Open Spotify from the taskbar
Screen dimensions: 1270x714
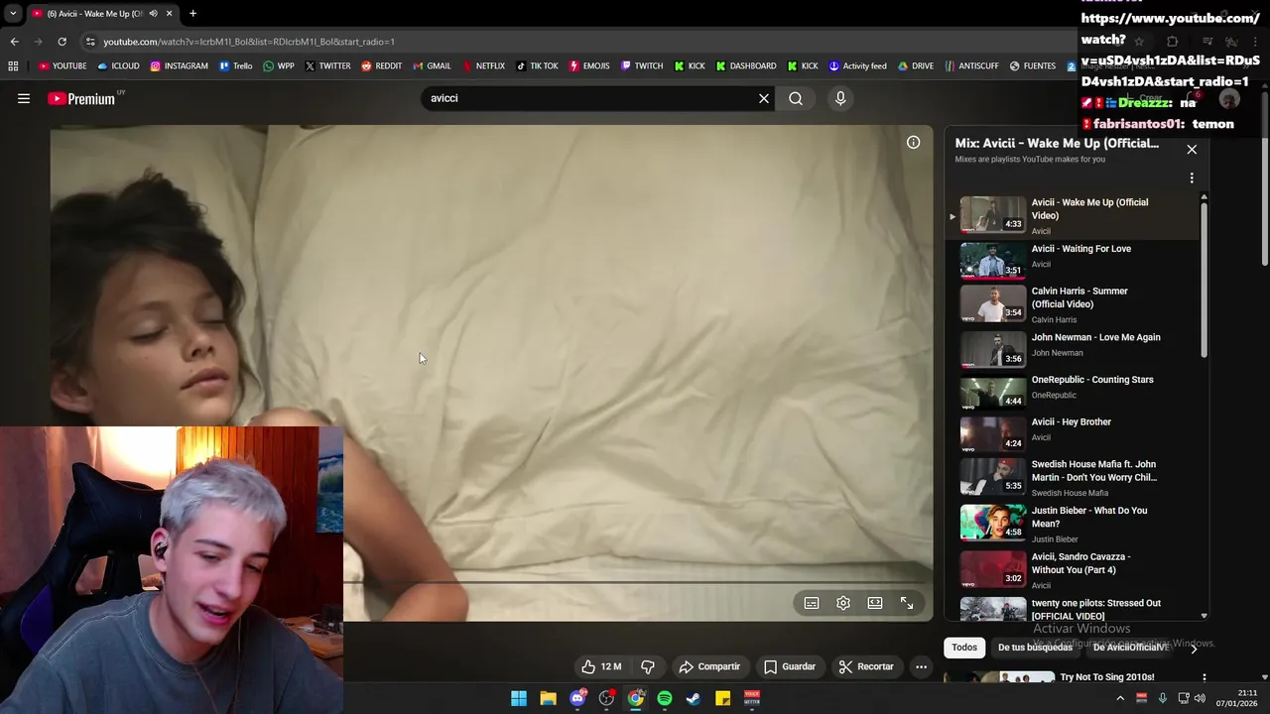coord(665,698)
